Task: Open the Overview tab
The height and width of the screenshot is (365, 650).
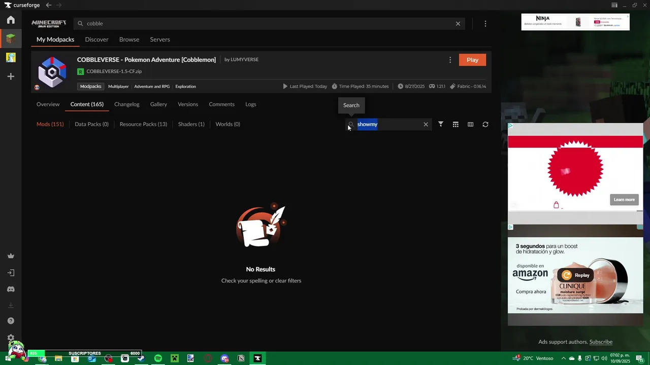Action: (x=48, y=104)
